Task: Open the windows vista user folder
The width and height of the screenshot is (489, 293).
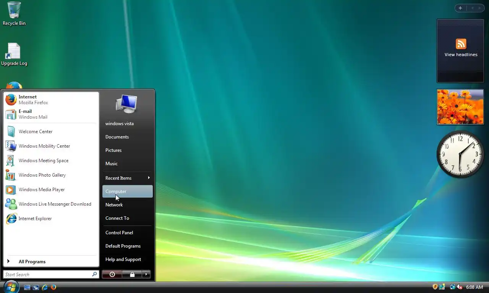Action: (x=128, y=124)
